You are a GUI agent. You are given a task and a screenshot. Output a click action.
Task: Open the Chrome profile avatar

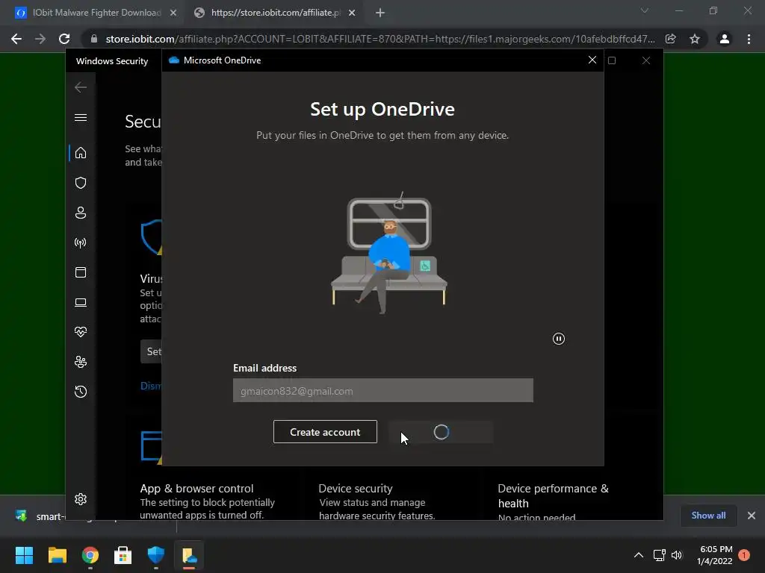pos(725,39)
